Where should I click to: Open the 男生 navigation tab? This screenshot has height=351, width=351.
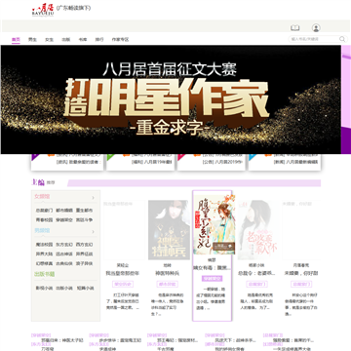[32, 39]
